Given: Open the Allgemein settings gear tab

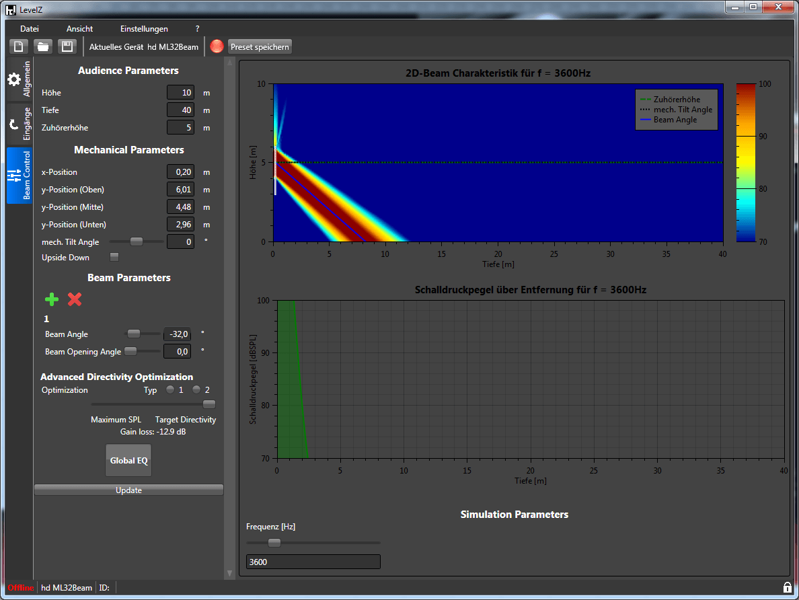Looking at the screenshot, I should [x=19, y=79].
